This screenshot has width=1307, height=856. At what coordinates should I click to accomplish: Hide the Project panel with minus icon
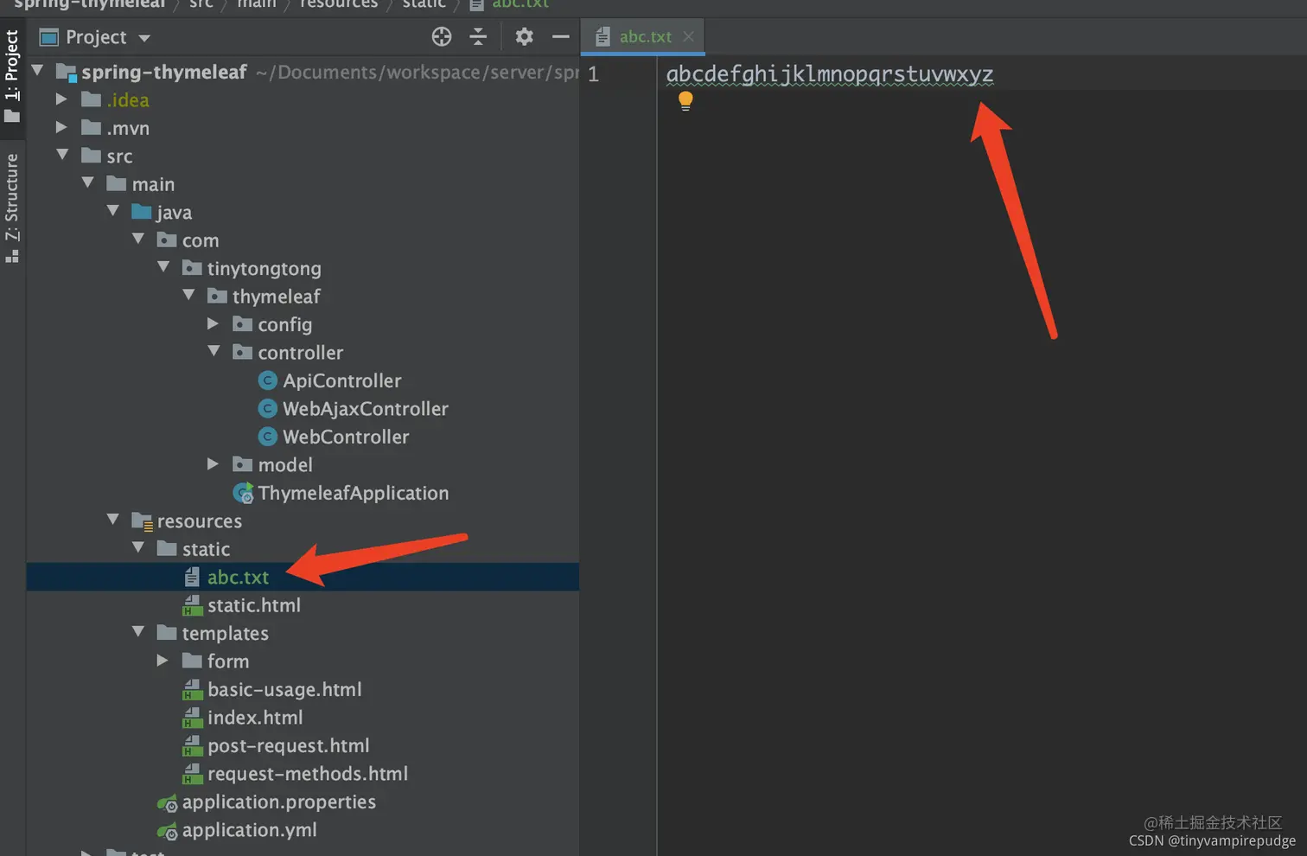point(560,36)
